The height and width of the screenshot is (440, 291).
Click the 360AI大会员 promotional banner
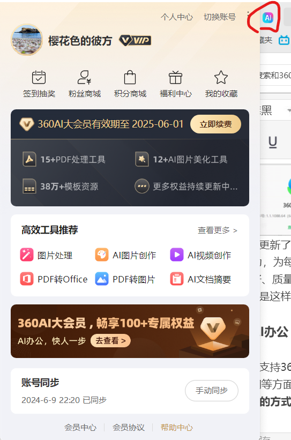pyautogui.click(x=130, y=331)
